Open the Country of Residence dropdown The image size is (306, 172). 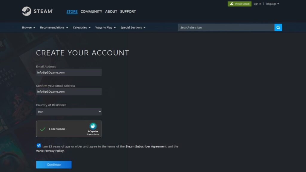click(69, 112)
